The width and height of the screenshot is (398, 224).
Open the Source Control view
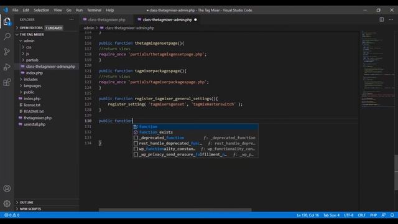tap(7, 52)
